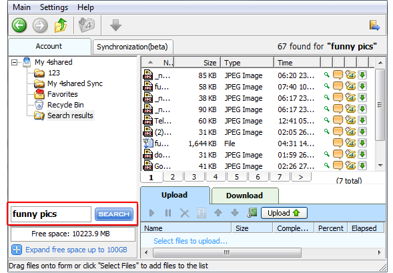Move upload item down arrow icon

point(235,213)
